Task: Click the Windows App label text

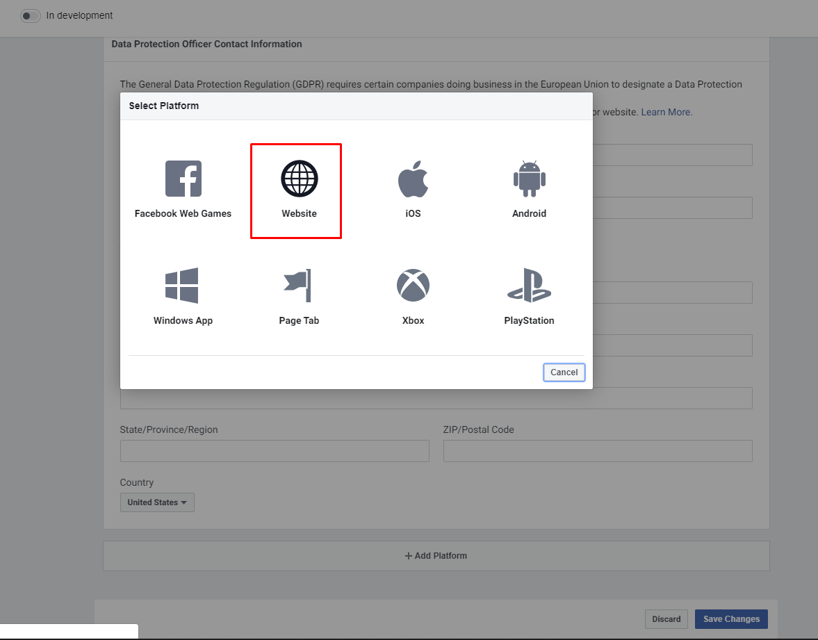Action: [183, 320]
